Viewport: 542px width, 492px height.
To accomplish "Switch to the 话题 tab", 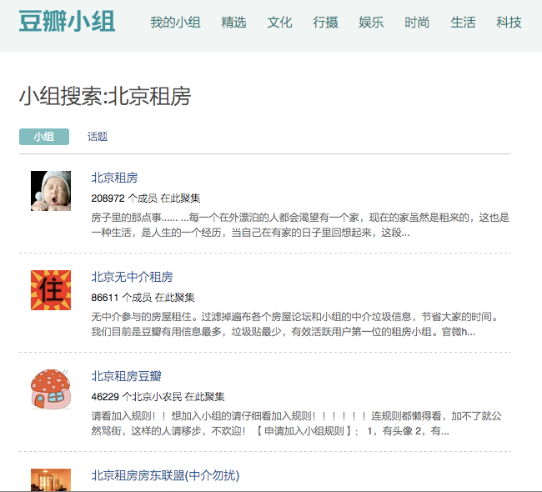I will coord(98,137).
